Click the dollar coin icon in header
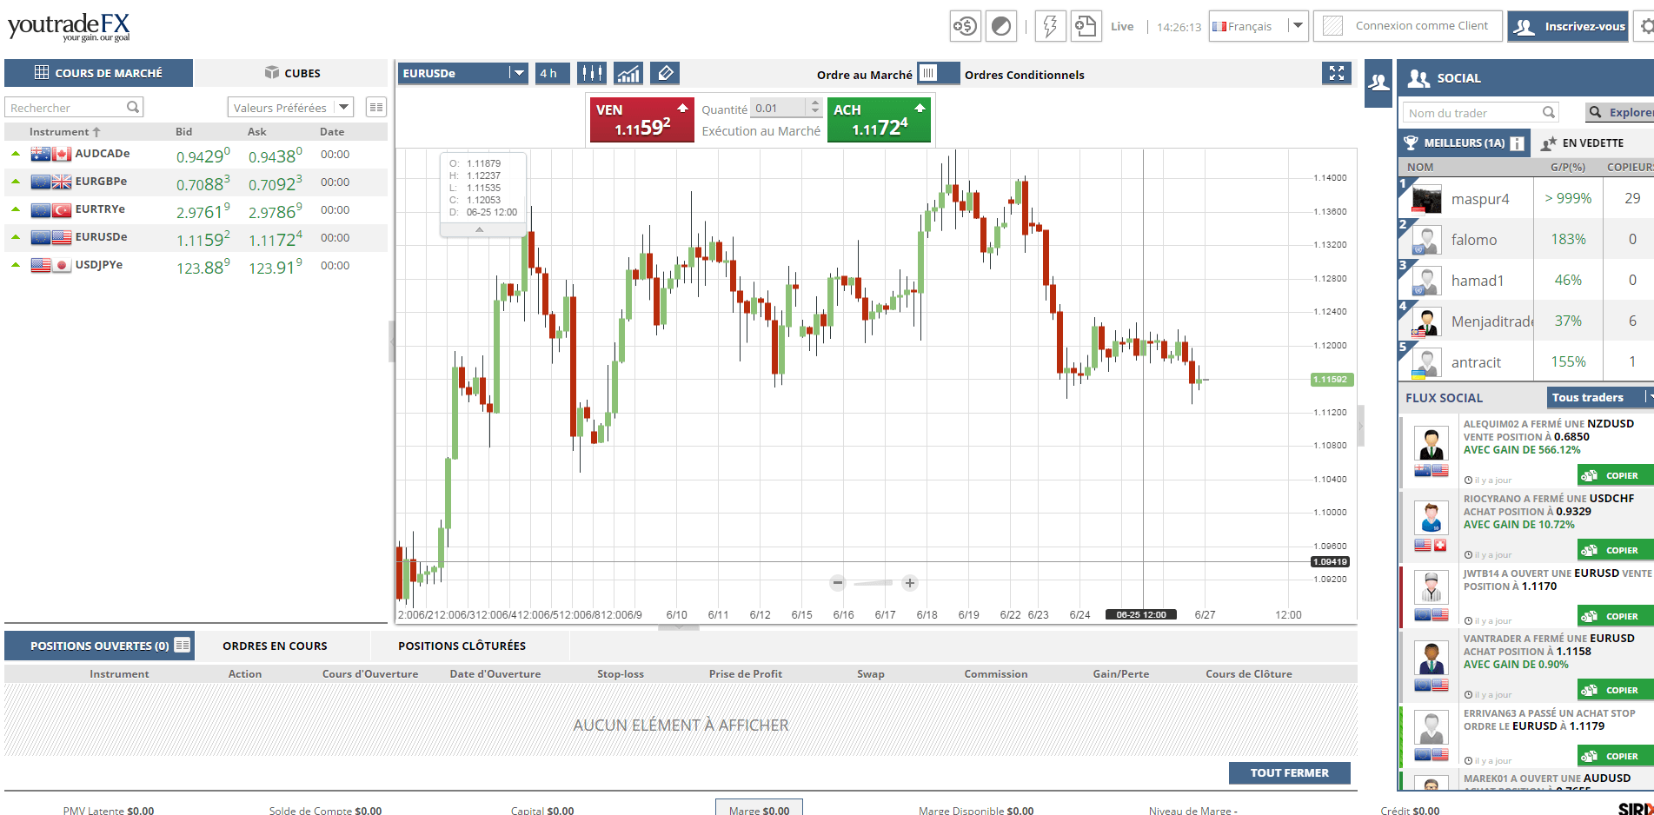The height and width of the screenshot is (815, 1654). (965, 25)
